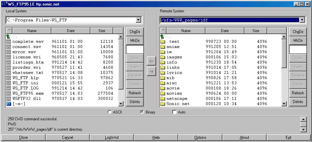Select the Binary transfer mode
The height and width of the screenshot is (142, 312).
tap(142, 112)
